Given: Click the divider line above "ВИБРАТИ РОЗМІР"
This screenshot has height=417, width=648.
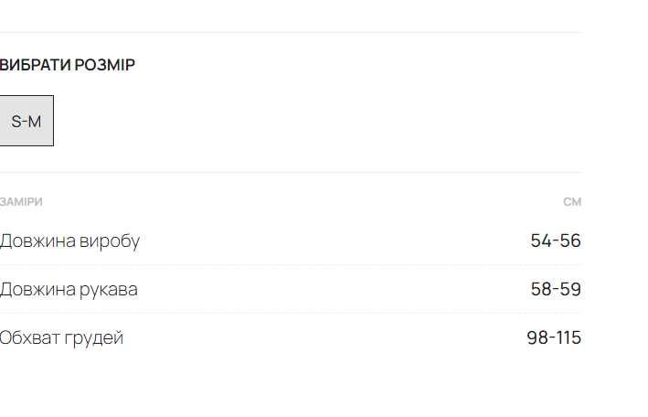Looking at the screenshot, I should click(291, 33).
